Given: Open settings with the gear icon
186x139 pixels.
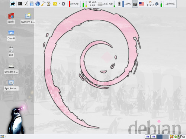Looking at the screenshot, I should coord(63,4).
